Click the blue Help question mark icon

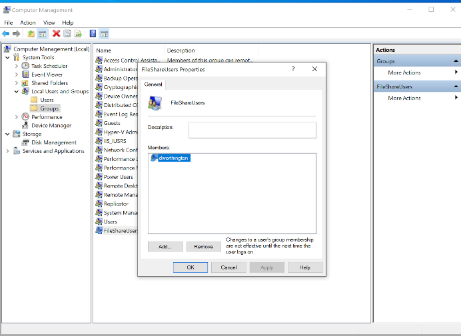pos(93,33)
